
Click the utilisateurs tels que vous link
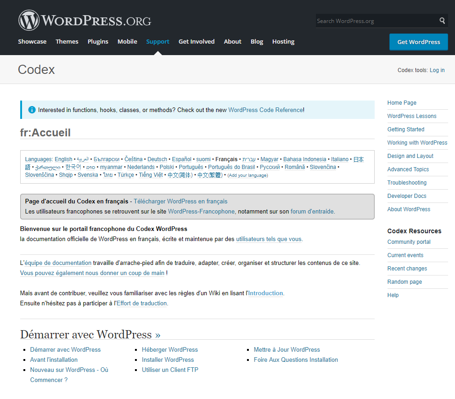(x=269, y=239)
